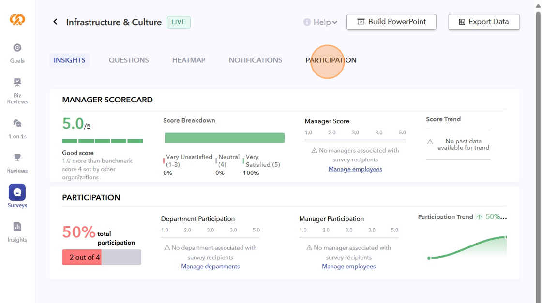Open the Participation tab
This screenshot has width=542, height=303.
pos(331,60)
